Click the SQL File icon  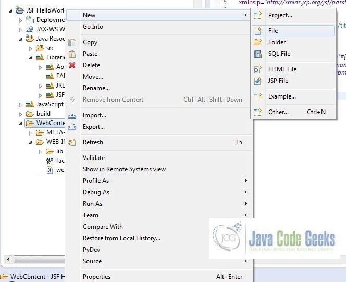(x=258, y=54)
